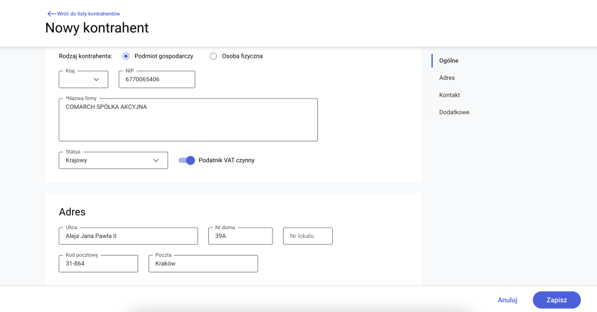Go to the Ogólne section
Image resolution: width=597 pixels, height=312 pixels.
[448, 60]
